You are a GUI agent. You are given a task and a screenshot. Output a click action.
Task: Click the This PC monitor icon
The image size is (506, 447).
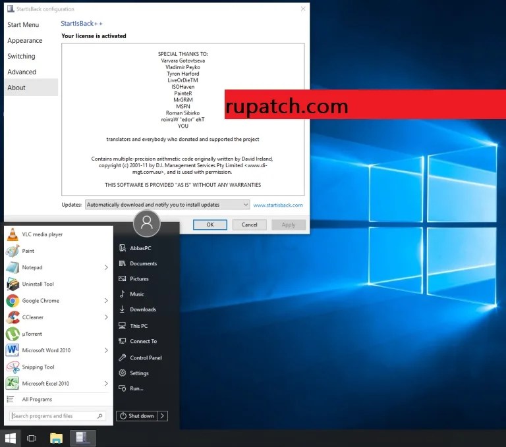tap(123, 326)
